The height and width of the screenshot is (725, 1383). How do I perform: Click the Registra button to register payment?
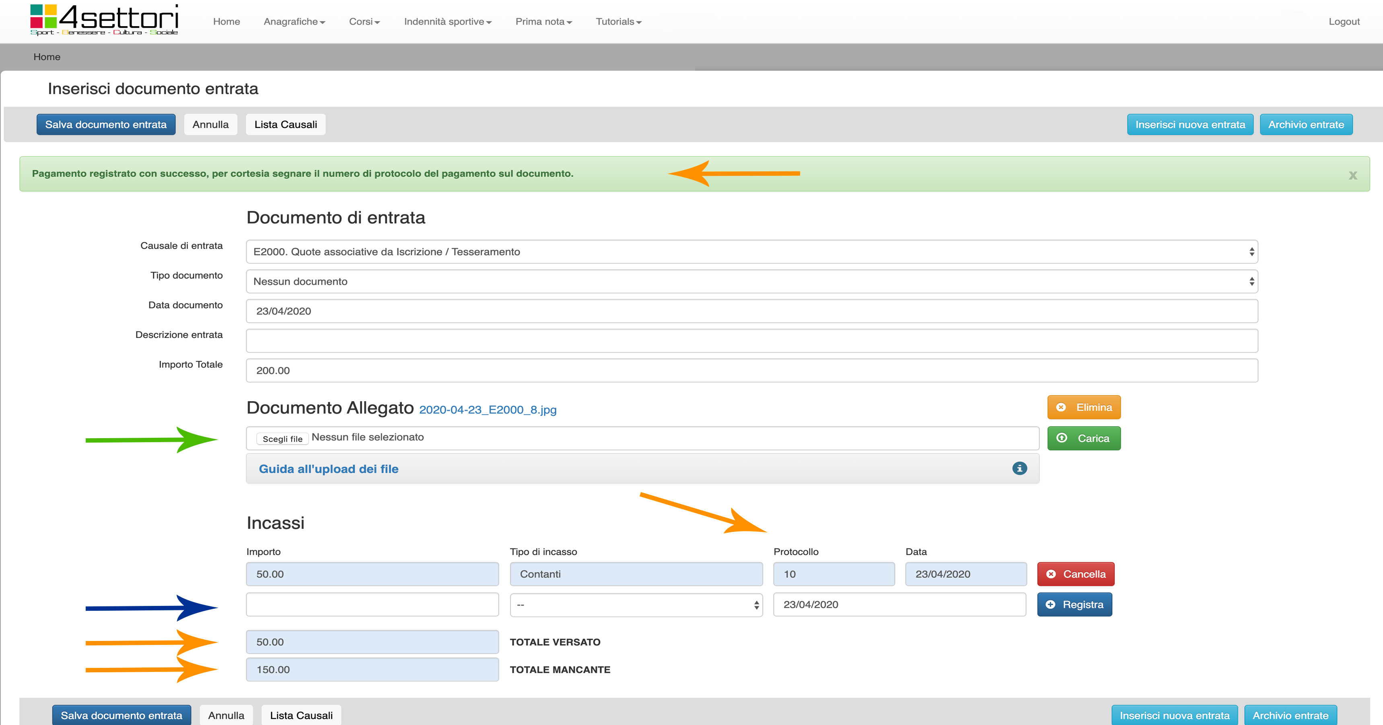[x=1074, y=604]
